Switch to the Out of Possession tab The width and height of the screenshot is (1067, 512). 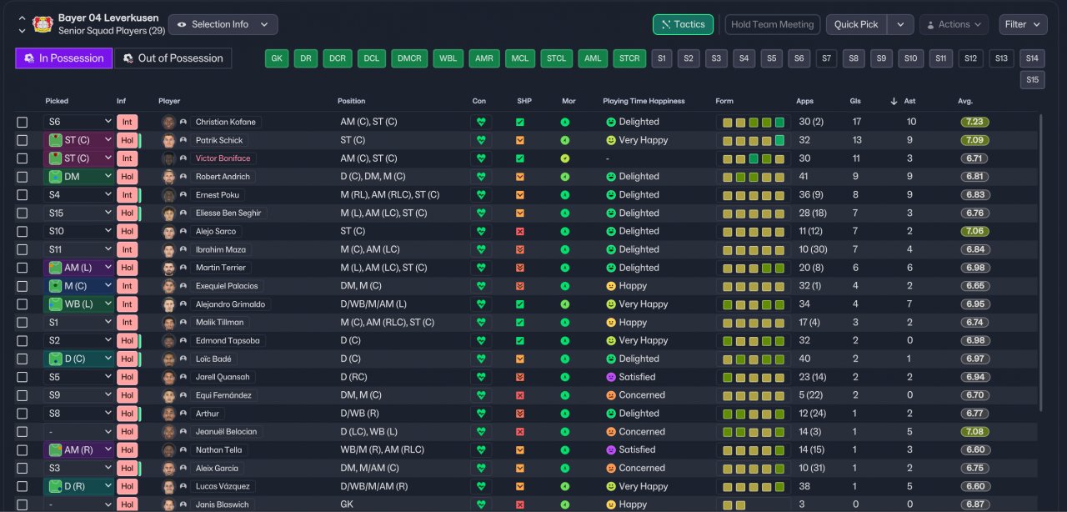(x=173, y=58)
